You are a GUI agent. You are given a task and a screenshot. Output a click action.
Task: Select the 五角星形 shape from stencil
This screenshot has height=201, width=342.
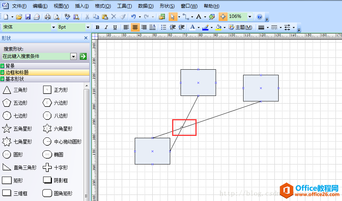tap(7, 129)
